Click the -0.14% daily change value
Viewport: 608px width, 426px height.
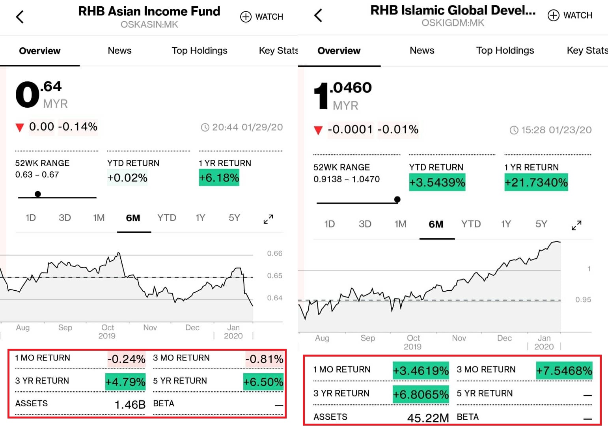pyautogui.click(x=78, y=127)
